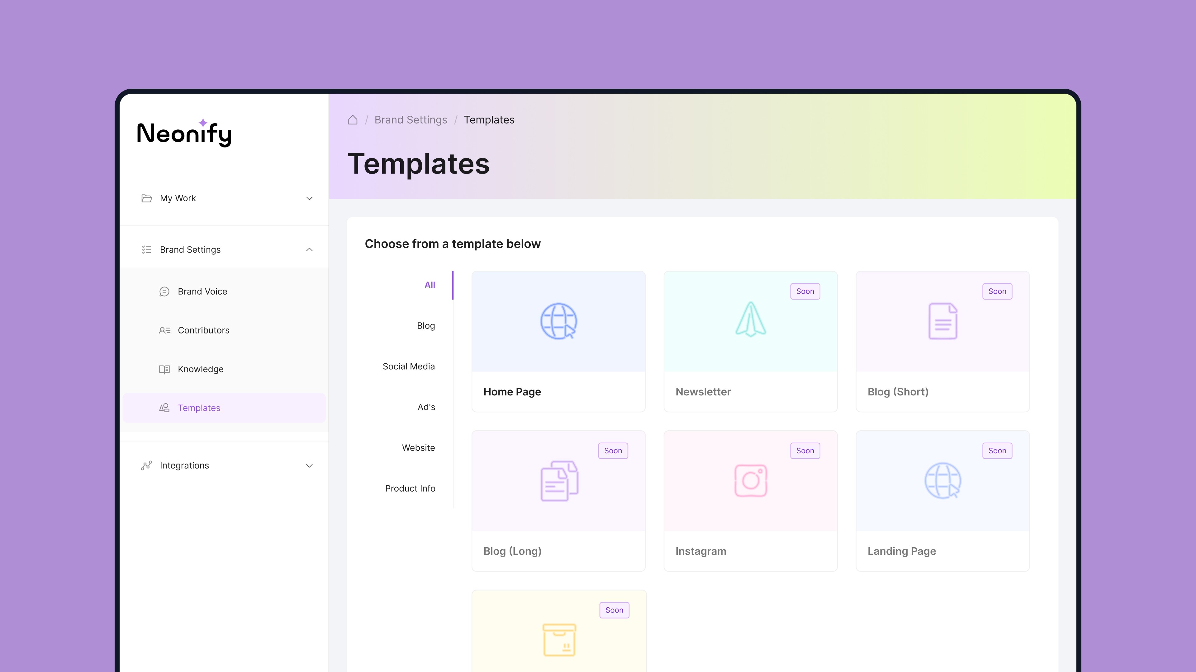This screenshot has height=672, width=1196.
Task: Show Product Info templates
Action: (x=410, y=488)
